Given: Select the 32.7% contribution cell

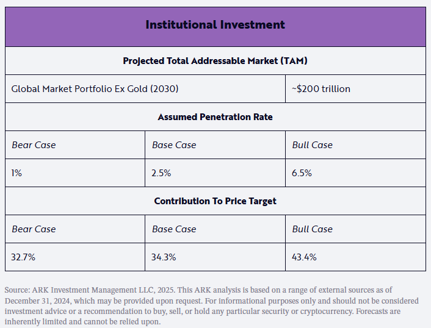Looking at the screenshot, I should pos(23,257).
